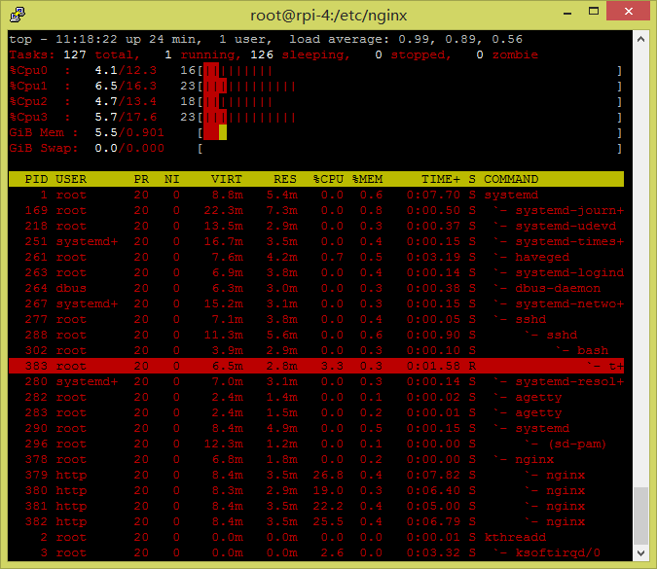The height and width of the screenshot is (569, 657).
Task: Click the PID column header
Action: tap(36, 179)
